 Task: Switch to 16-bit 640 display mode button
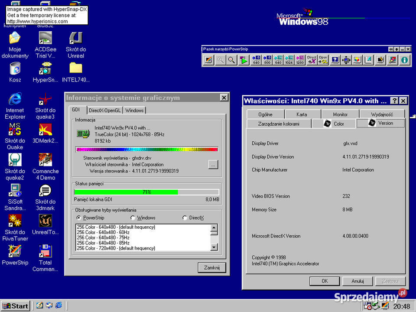coord(278,60)
